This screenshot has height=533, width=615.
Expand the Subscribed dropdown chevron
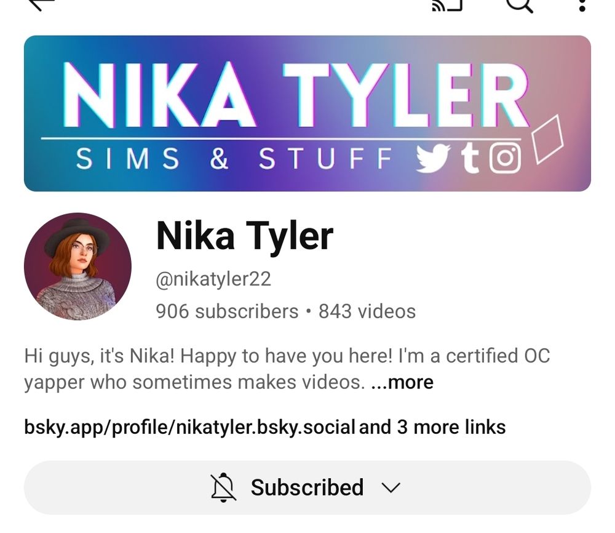391,488
